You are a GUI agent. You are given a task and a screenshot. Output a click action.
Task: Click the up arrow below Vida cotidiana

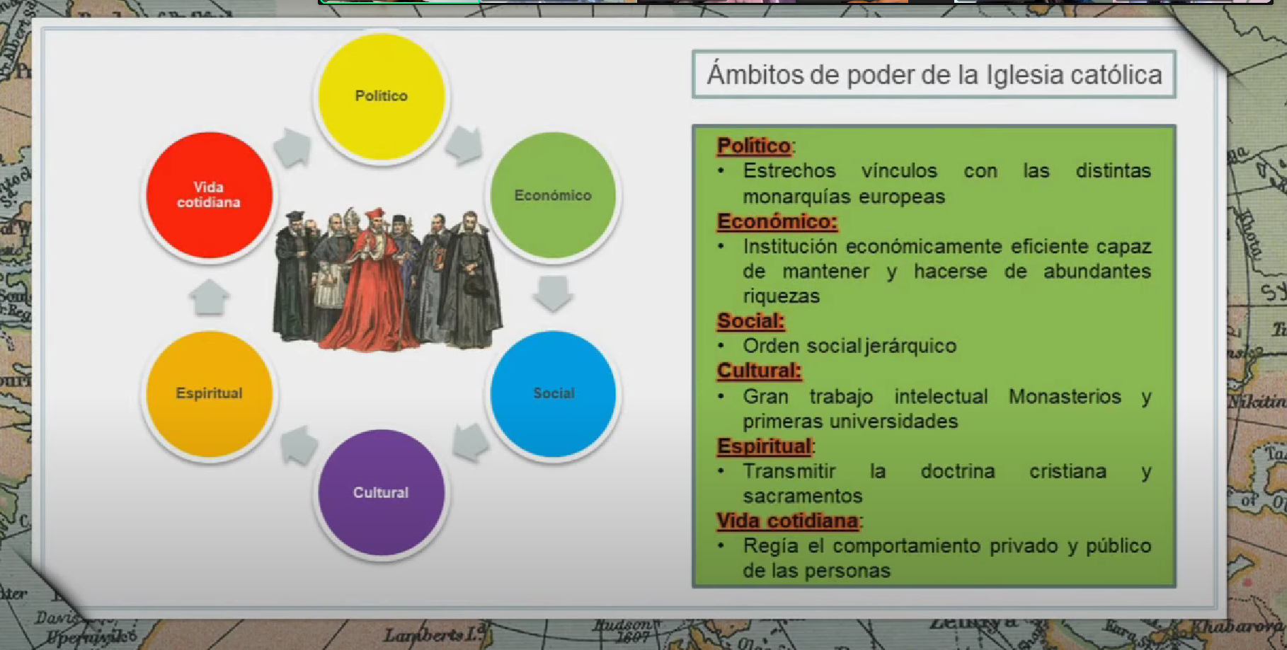point(210,297)
